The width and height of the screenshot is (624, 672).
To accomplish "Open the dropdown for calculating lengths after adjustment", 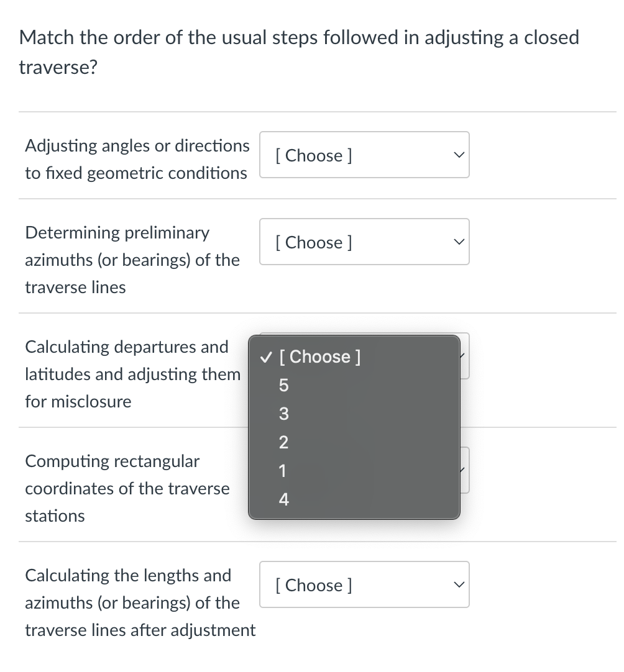I will point(364,584).
